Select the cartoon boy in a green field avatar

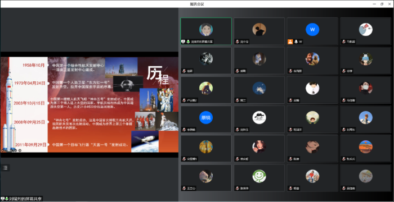click(312, 117)
